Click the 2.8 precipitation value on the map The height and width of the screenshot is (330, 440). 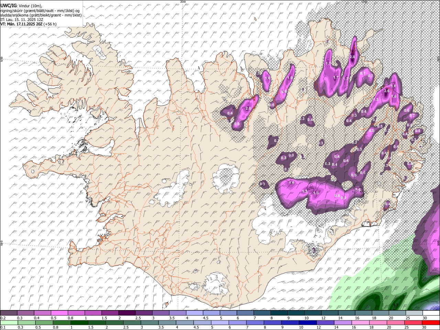pyautogui.click(x=352, y=57)
